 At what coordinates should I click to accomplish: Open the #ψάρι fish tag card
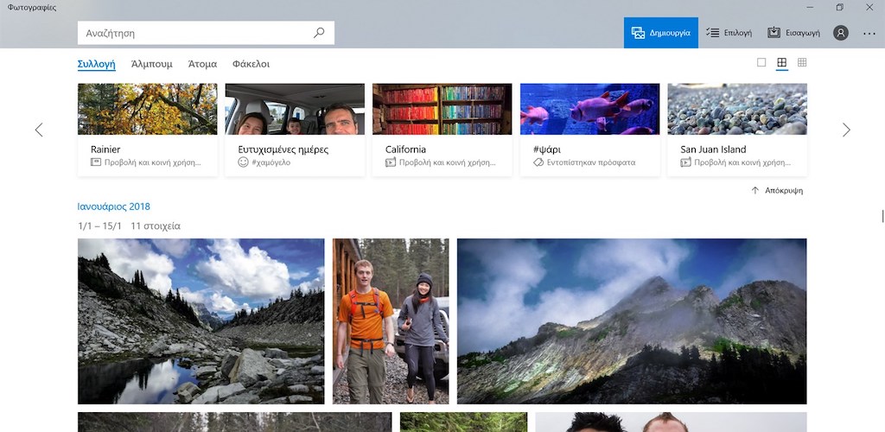[589, 130]
